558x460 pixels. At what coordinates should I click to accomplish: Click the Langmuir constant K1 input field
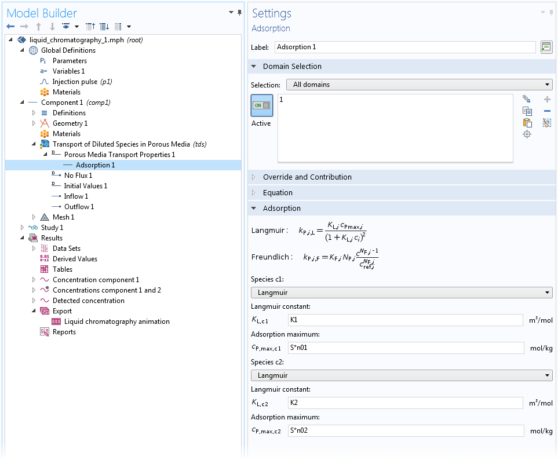[x=406, y=320]
